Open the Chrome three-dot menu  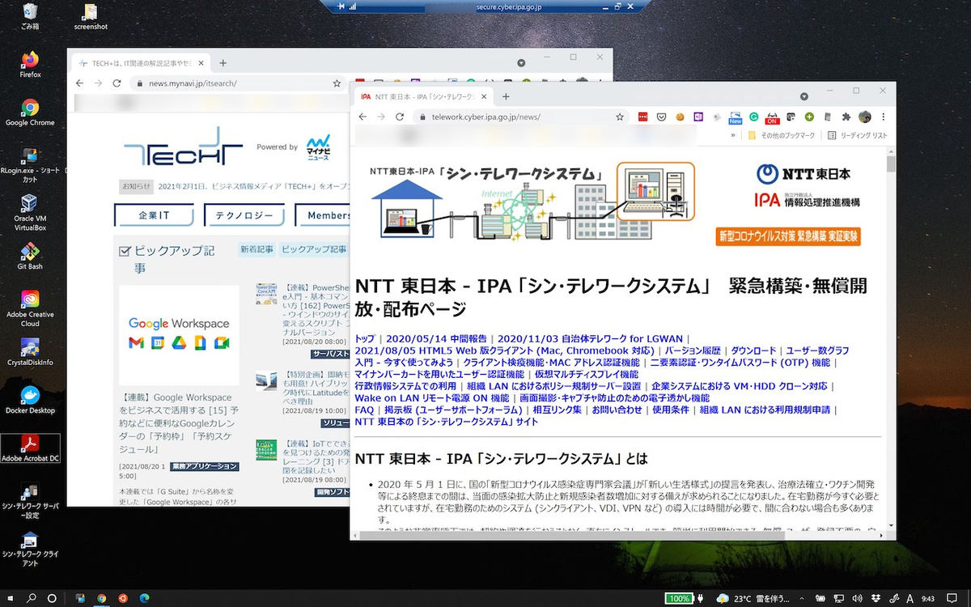coord(884,117)
